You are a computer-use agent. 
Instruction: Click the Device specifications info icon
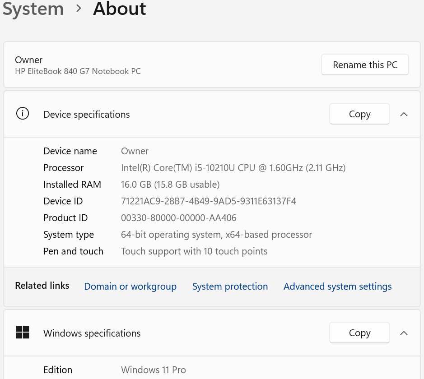[22, 114]
